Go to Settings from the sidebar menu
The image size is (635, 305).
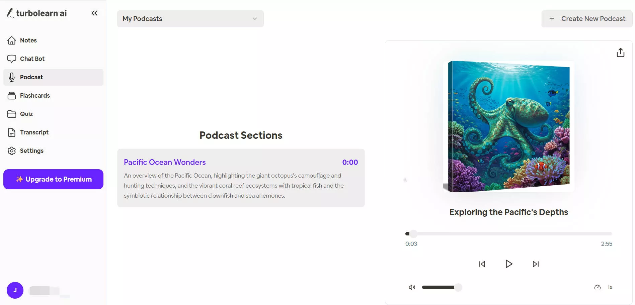pyautogui.click(x=31, y=150)
